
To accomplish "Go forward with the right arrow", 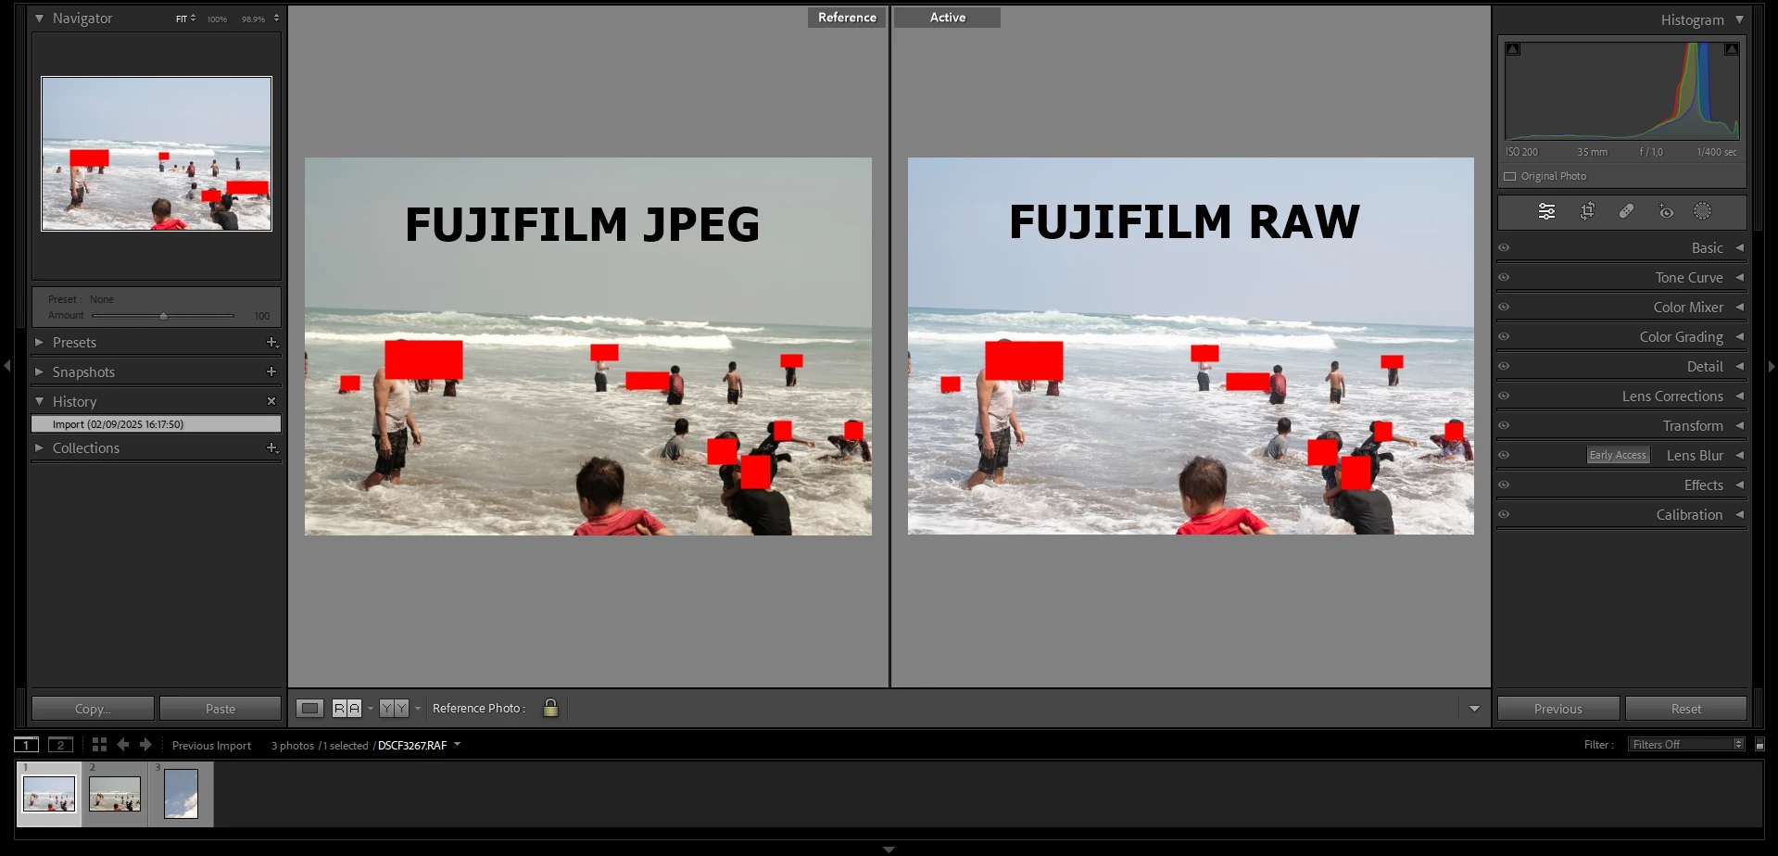I will click(x=145, y=745).
